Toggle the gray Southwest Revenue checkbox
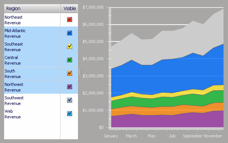This screenshot has width=228, height=143. point(69,100)
